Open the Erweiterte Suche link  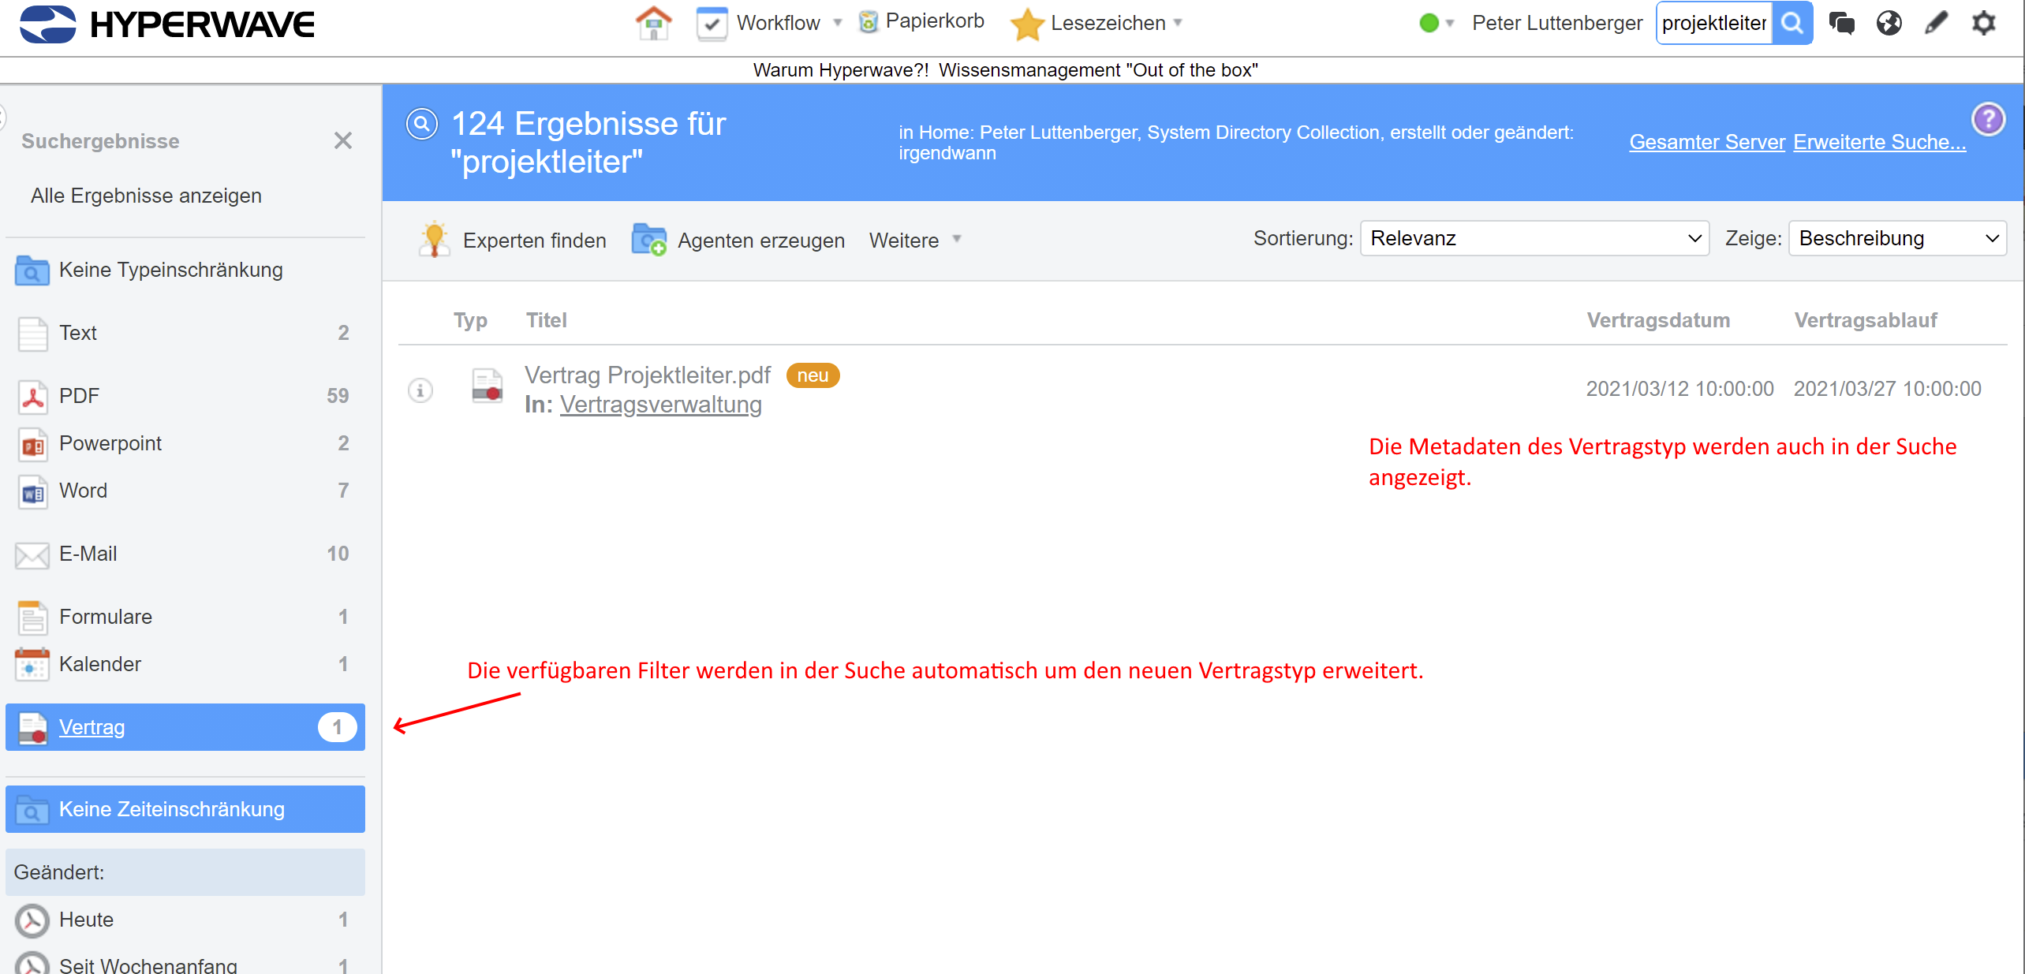[x=1880, y=142]
